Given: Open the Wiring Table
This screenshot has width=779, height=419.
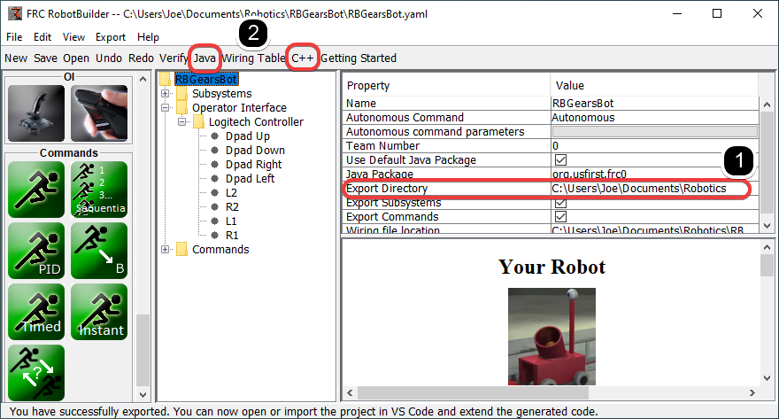Looking at the screenshot, I should tap(253, 58).
